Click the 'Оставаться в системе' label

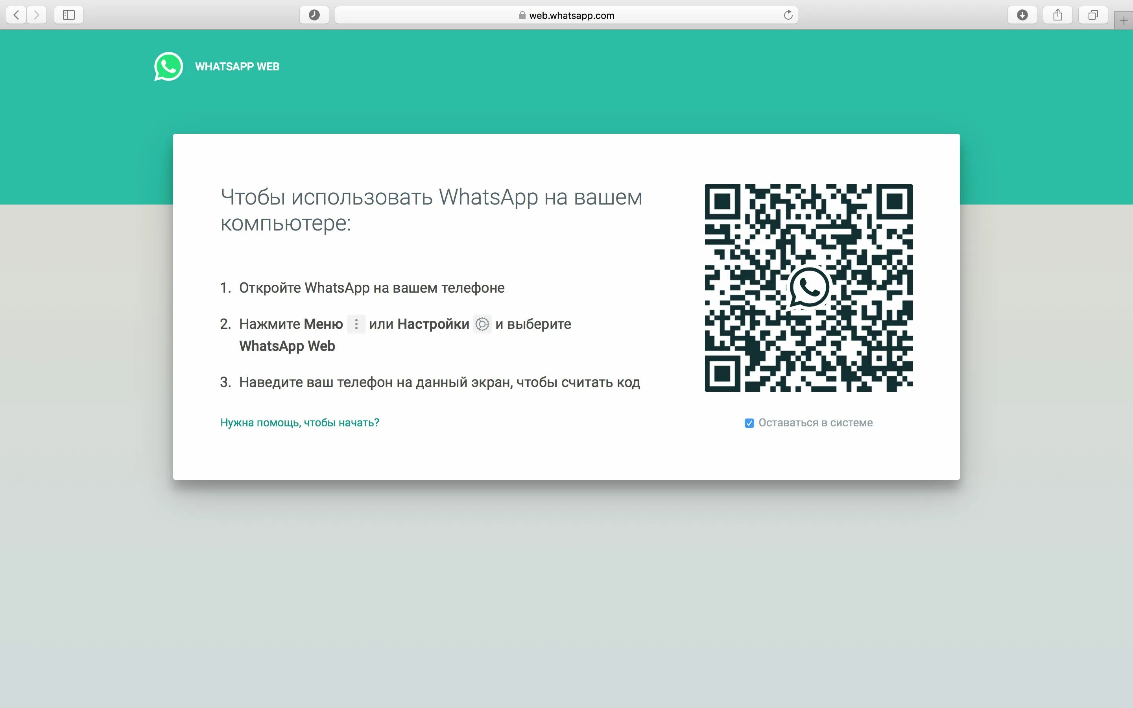coord(816,423)
